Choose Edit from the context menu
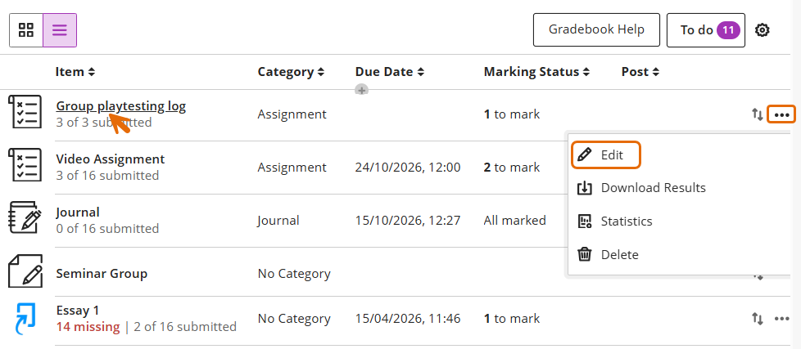Image resolution: width=801 pixels, height=349 pixels. (x=606, y=155)
